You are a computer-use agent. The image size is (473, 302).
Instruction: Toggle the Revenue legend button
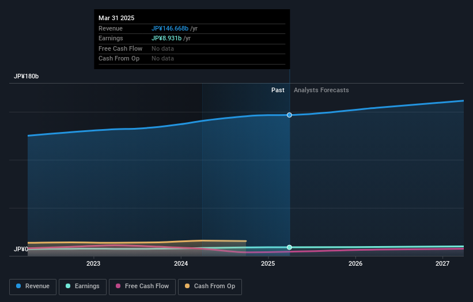[33, 286]
